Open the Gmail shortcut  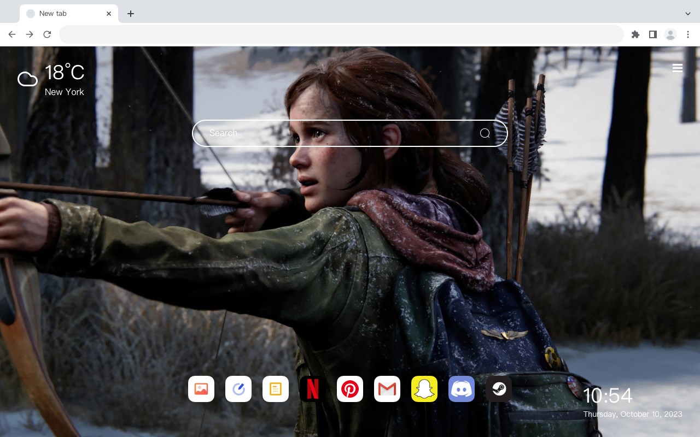(x=387, y=389)
